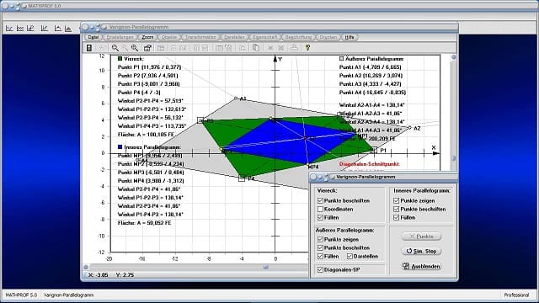Click 'Professional' in the MATHPROF status bar

(x=516, y=295)
